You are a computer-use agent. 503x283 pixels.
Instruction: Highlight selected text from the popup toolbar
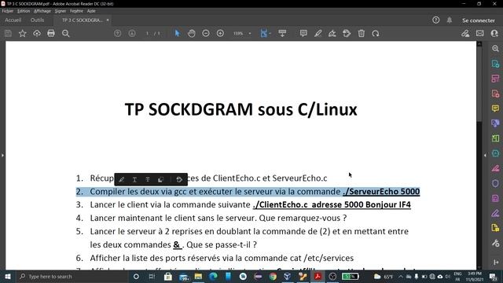tap(122, 180)
